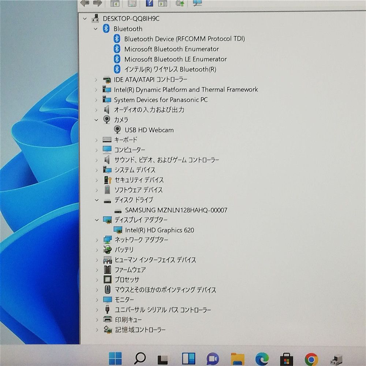Collapse the Bluetooth category
366x366 pixels.
coord(96,29)
